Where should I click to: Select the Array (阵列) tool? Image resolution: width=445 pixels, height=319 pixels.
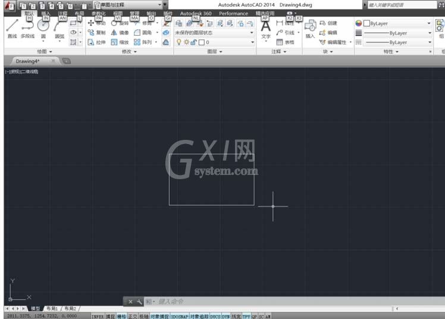pyautogui.click(x=143, y=42)
